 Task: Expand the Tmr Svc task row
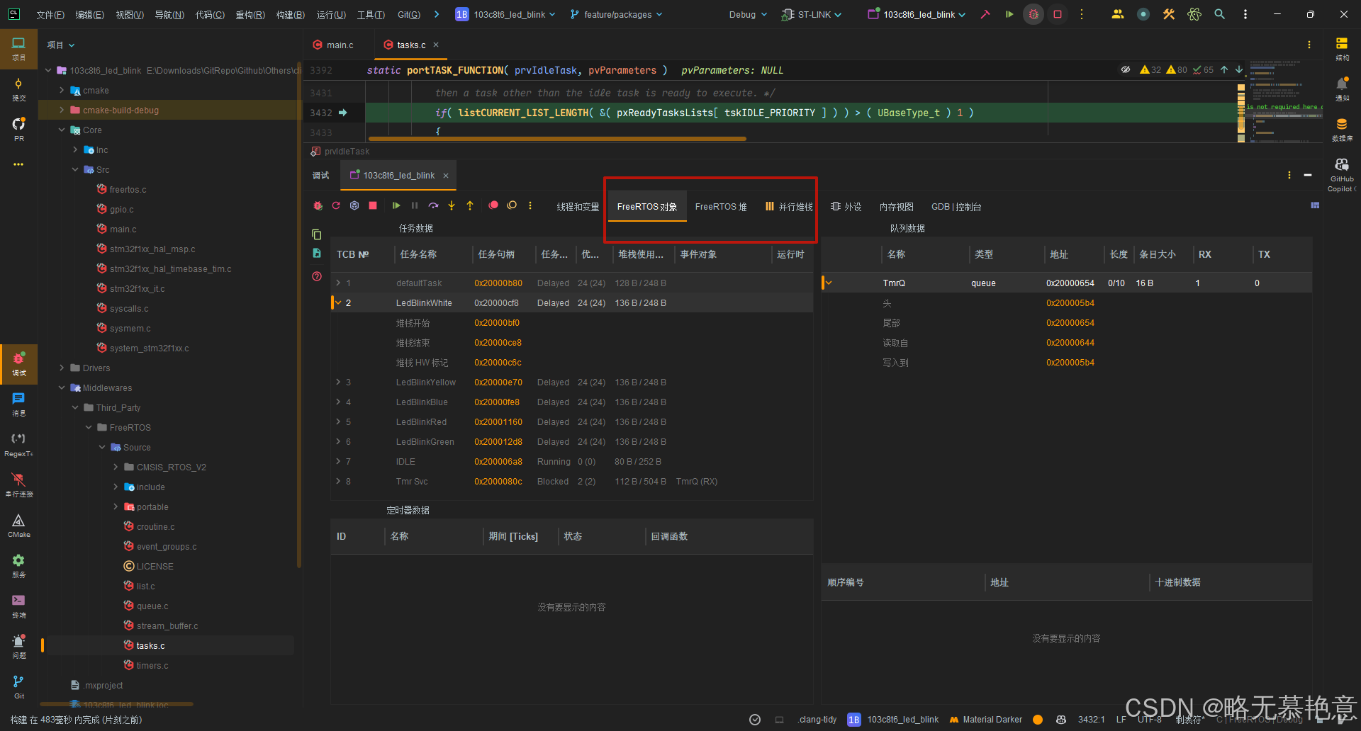pos(338,481)
